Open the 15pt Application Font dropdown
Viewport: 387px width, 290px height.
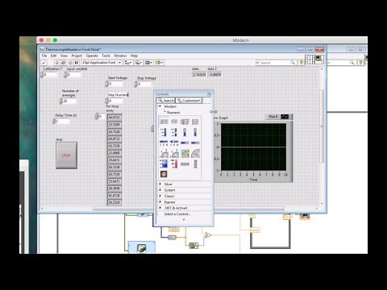pyautogui.click(x=102, y=63)
